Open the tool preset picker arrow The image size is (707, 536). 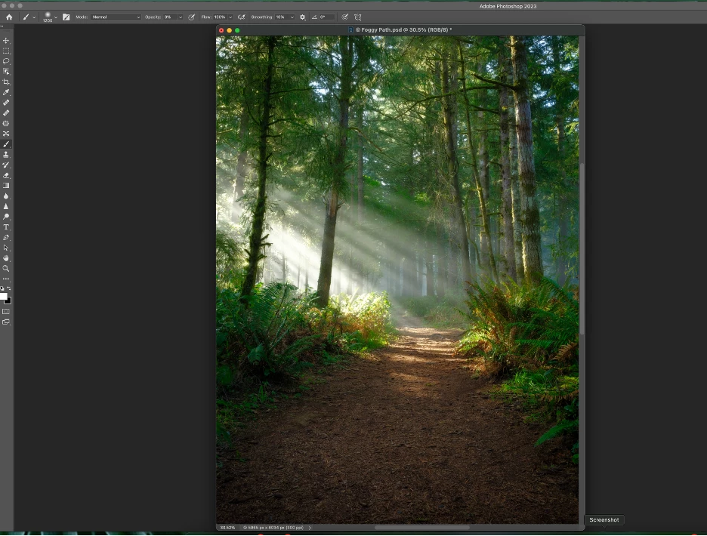[34, 17]
